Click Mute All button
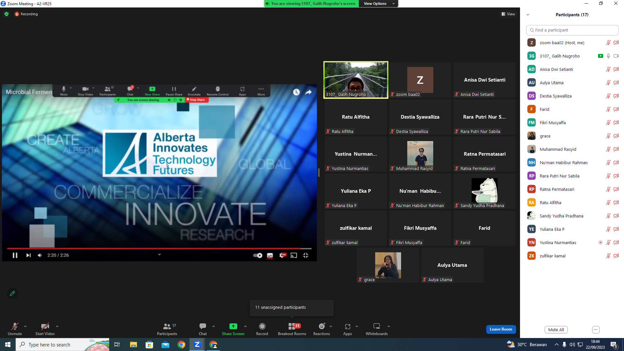This screenshot has width=624, height=351. coord(556,330)
